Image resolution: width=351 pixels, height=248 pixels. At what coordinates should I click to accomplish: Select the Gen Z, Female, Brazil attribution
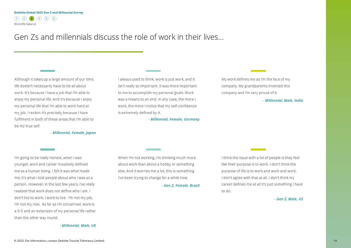[x=181, y=185]
